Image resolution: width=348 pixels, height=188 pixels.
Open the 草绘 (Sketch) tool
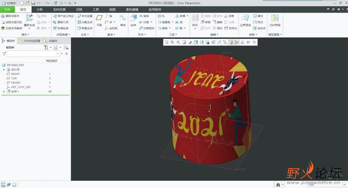123,20
